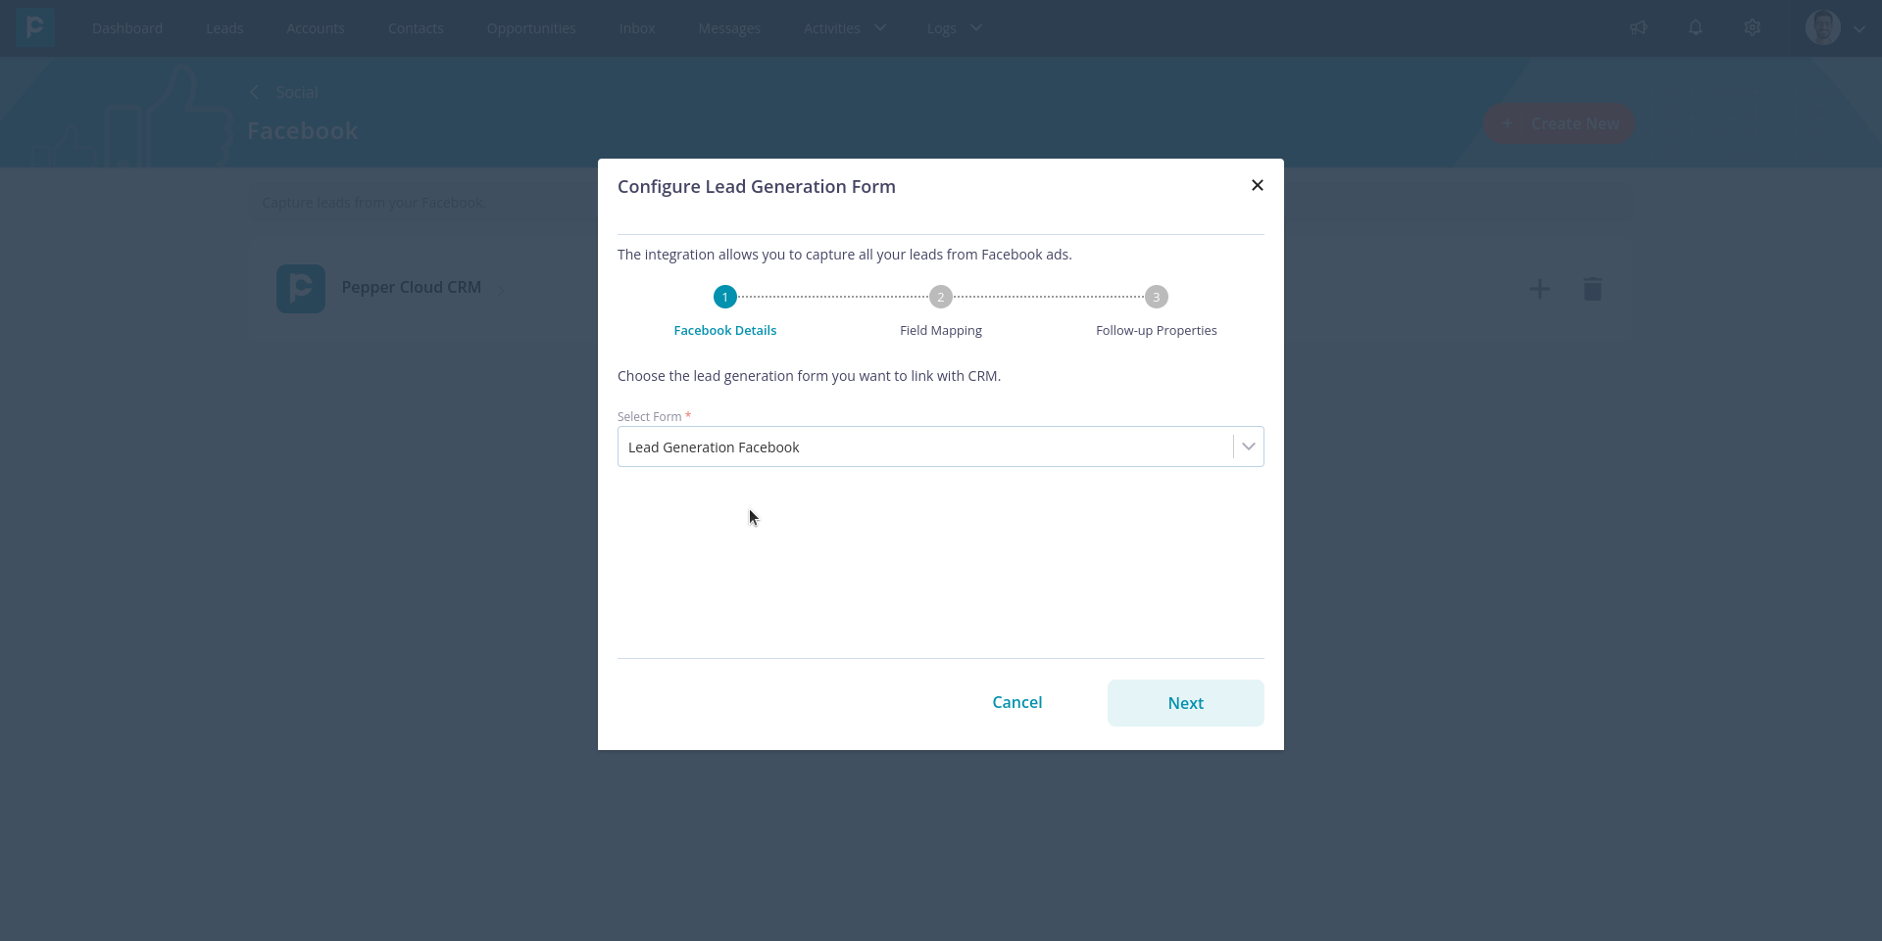Delete the Pepper Cloud CRM page with trash icon
This screenshot has height=941, width=1882.
(x=1593, y=289)
